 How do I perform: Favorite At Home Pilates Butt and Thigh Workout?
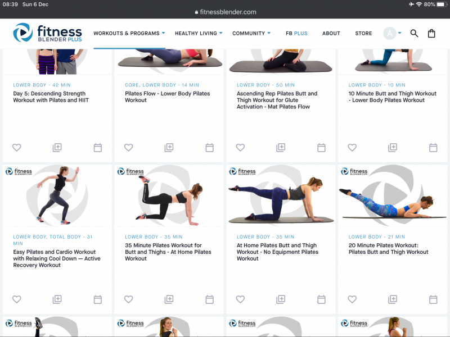click(x=240, y=299)
